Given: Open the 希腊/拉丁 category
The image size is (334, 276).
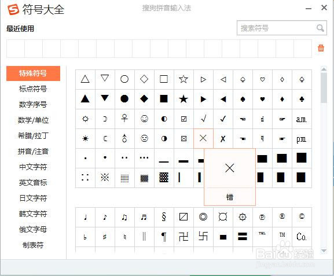Looking at the screenshot, I should [x=33, y=135].
